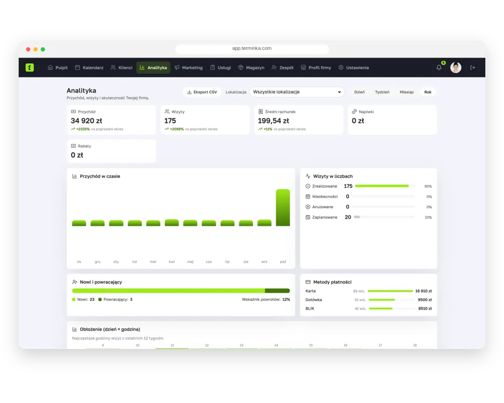
Task: Click the Wizyty card people icon
Action: tap(167, 112)
